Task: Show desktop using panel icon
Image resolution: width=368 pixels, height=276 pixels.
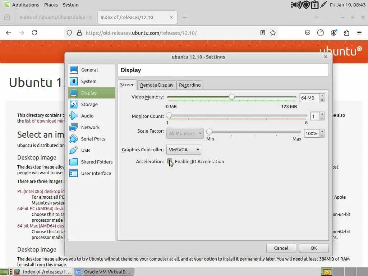Action: 4,272
